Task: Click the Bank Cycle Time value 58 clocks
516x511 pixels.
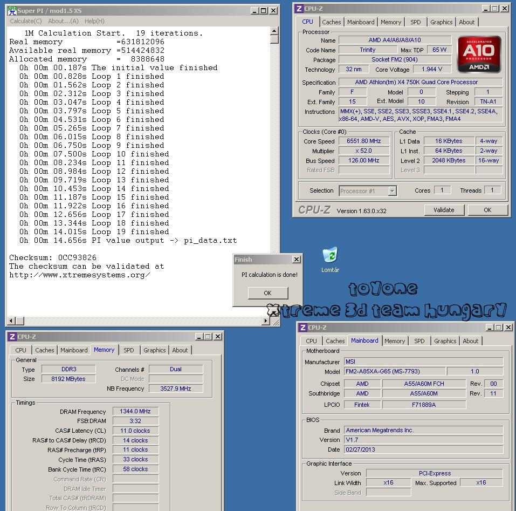Action: 135,469
